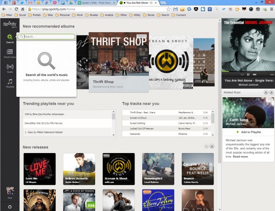The height and width of the screenshot is (211, 275).
Task: Click 'You Are Not Alone' track title
Action: [x=250, y=80]
